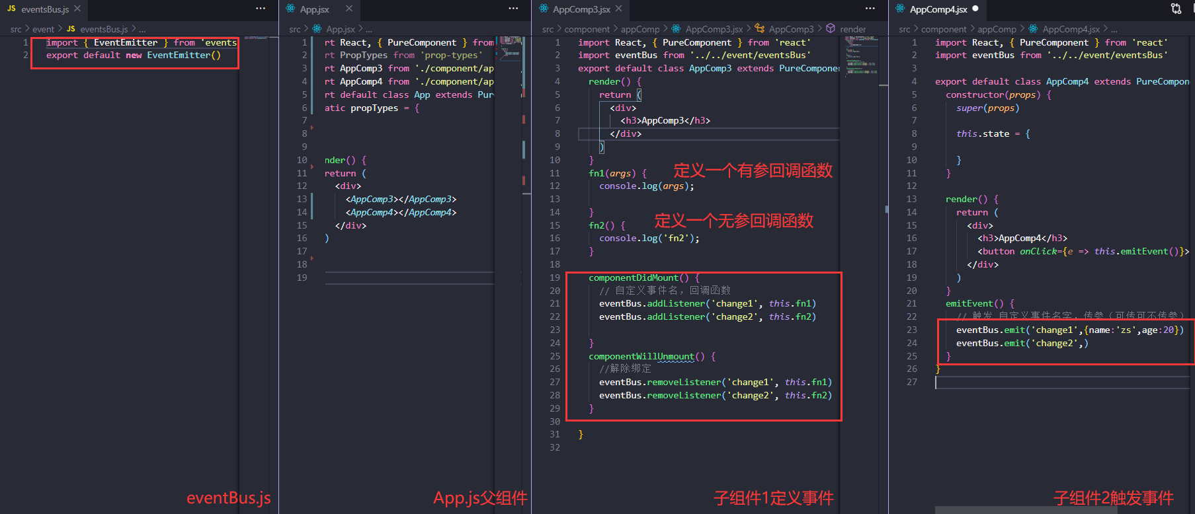Open 'event' breadcrumb folder
Image resolution: width=1195 pixels, height=514 pixels.
click(x=43, y=30)
